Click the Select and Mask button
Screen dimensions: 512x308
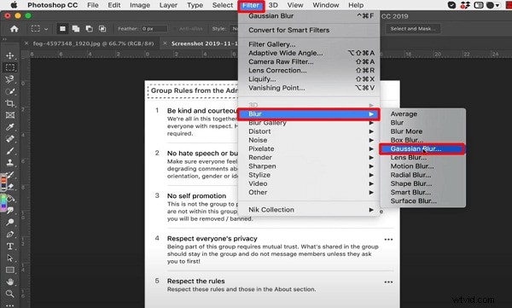(x=413, y=29)
